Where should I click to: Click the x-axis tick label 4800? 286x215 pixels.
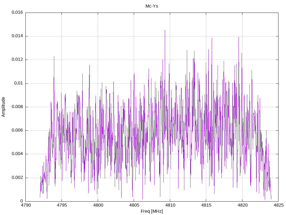tap(98, 205)
